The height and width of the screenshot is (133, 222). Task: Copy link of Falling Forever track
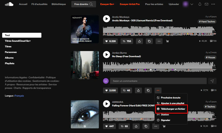tap(146, 126)
